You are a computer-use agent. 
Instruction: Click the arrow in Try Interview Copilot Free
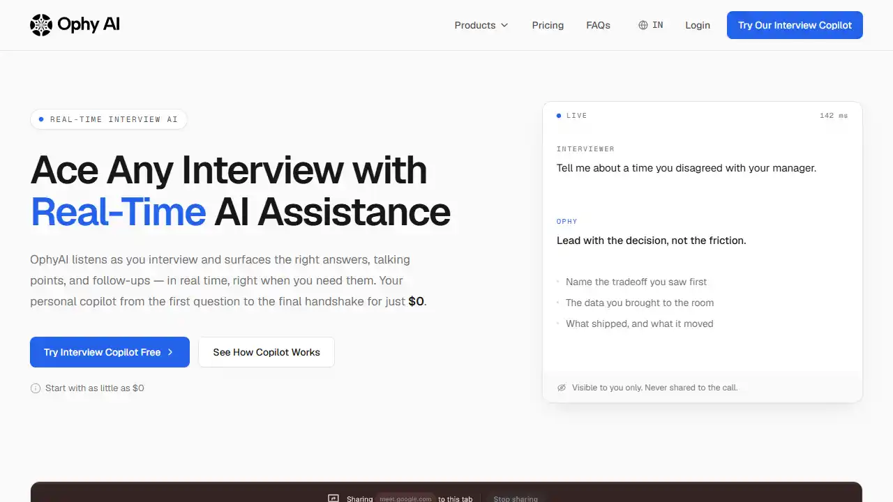(170, 352)
